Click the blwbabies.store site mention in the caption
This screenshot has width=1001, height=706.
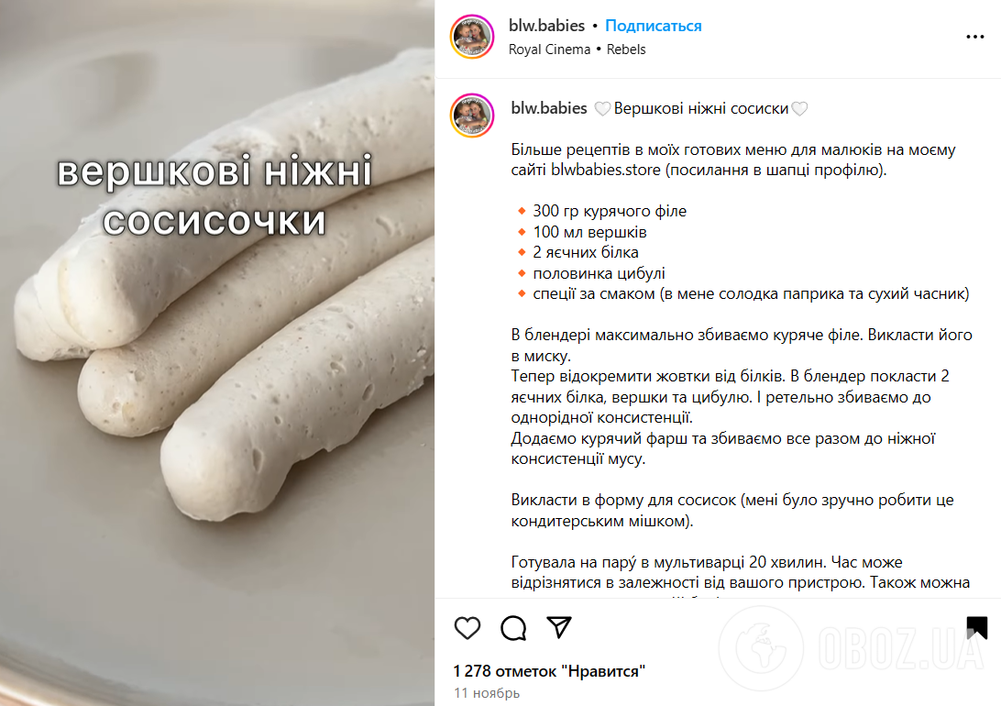click(x=605, y=170)
